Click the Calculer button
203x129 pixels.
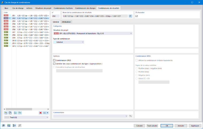139,126
